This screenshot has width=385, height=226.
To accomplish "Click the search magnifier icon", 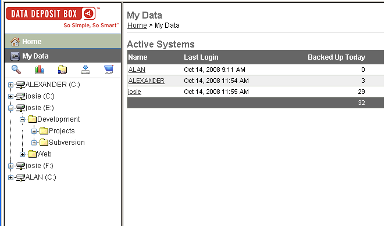I will [x=16, y=70].
